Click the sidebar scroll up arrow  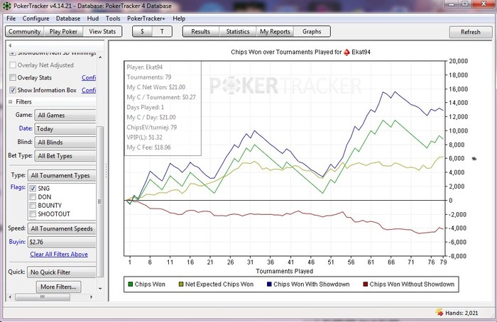[x=100, y=57]
